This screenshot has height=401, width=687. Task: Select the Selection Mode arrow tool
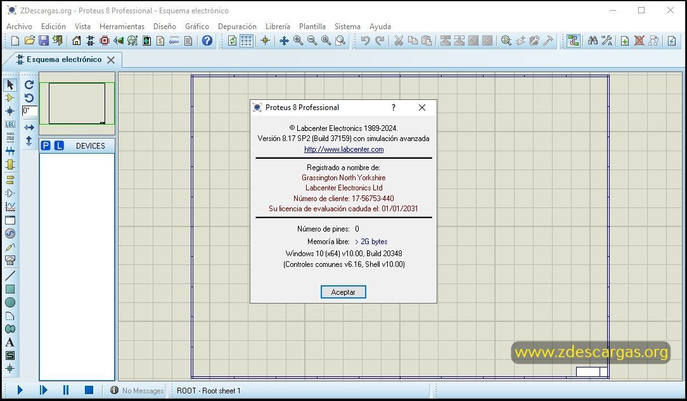point(10,84)
